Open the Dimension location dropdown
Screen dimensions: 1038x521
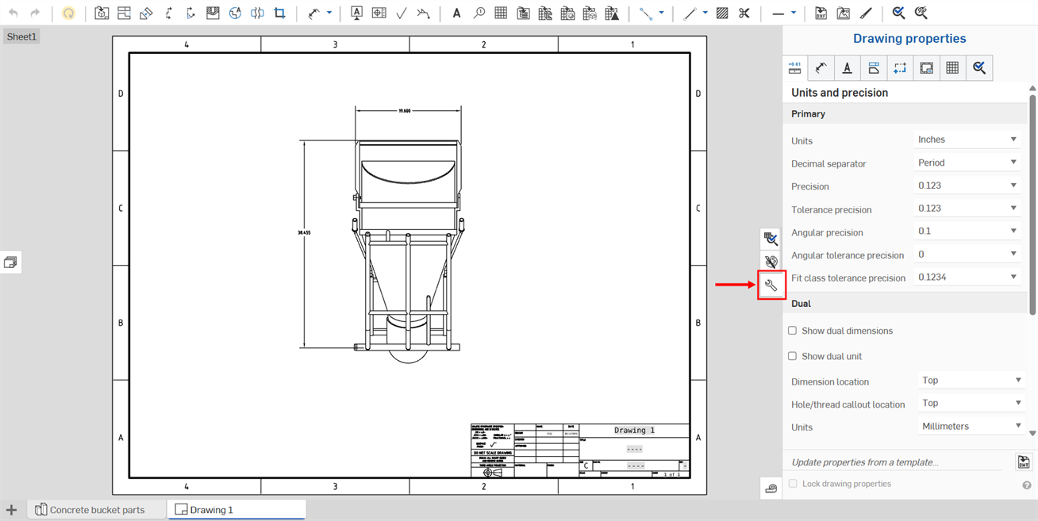(971, 380)
